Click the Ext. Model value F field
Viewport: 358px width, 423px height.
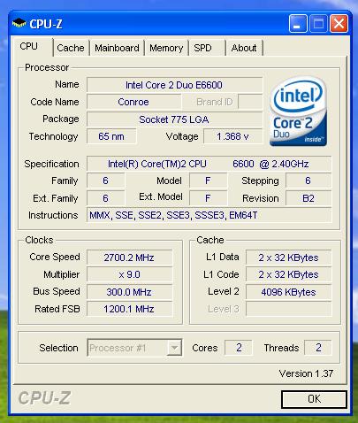click(x=208, y=198)
